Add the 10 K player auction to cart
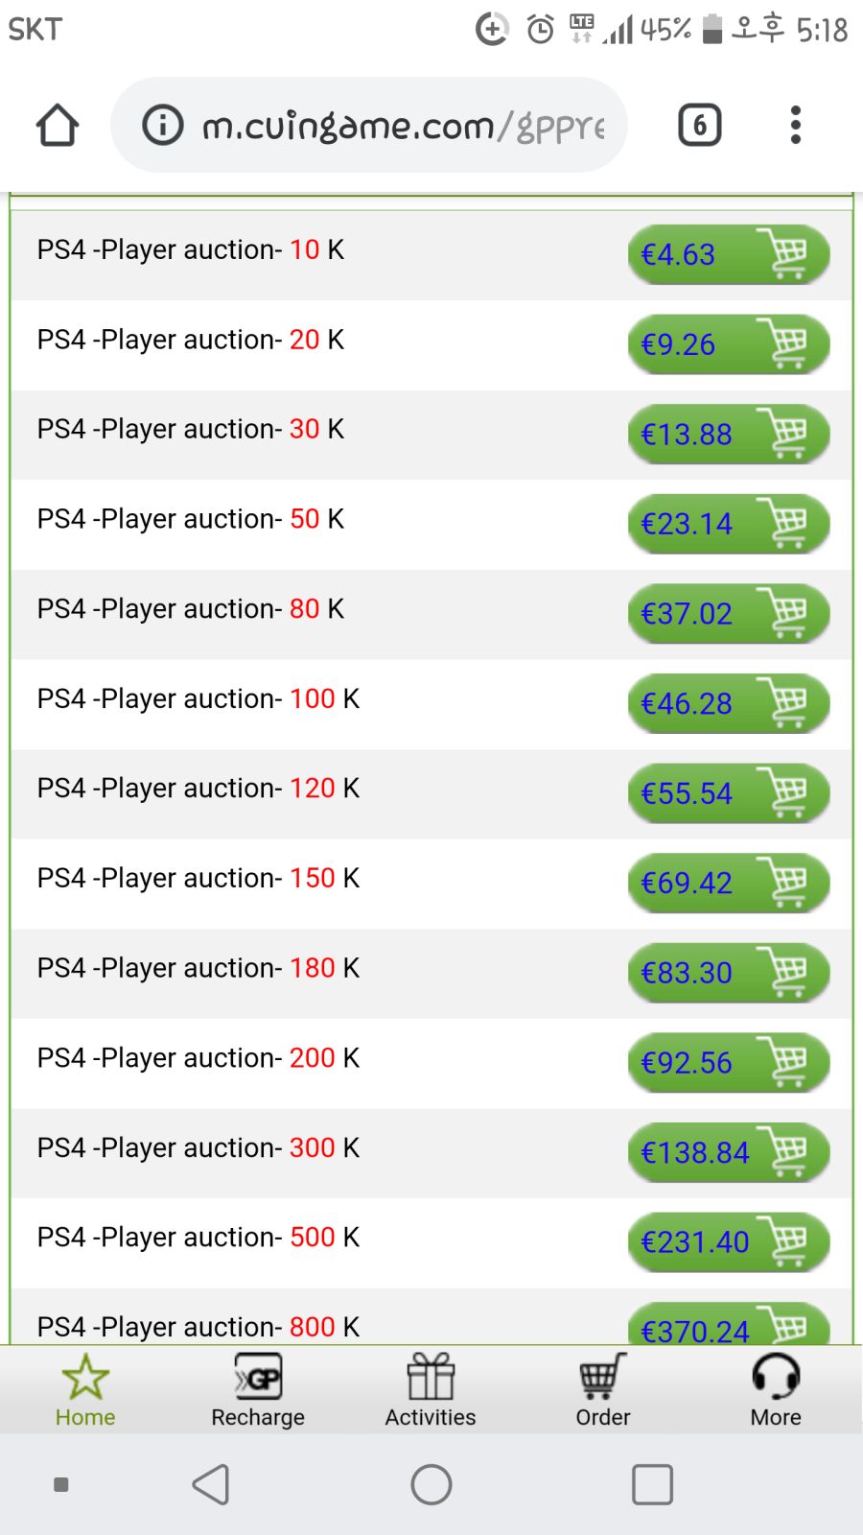The image size is (863, 1535). (x=787, y=254)
